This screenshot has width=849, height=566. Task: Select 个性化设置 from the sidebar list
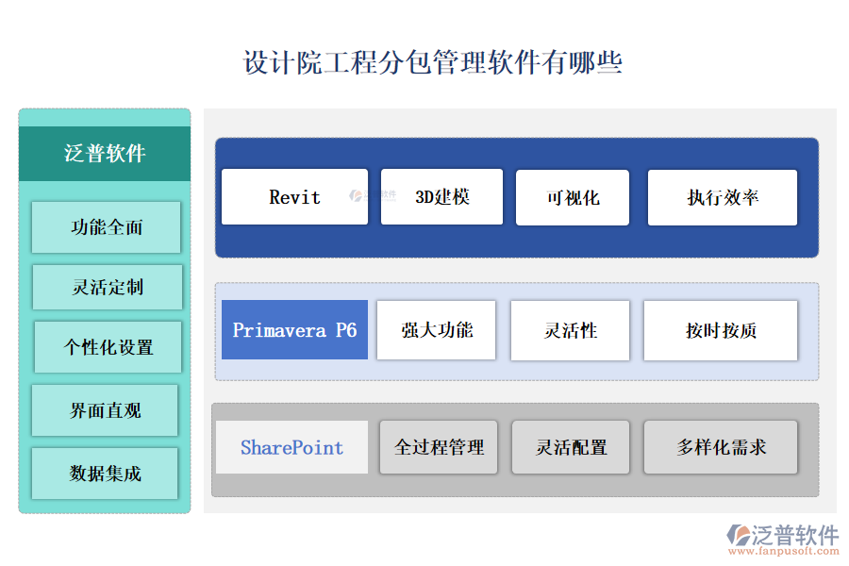pos(106,346)
